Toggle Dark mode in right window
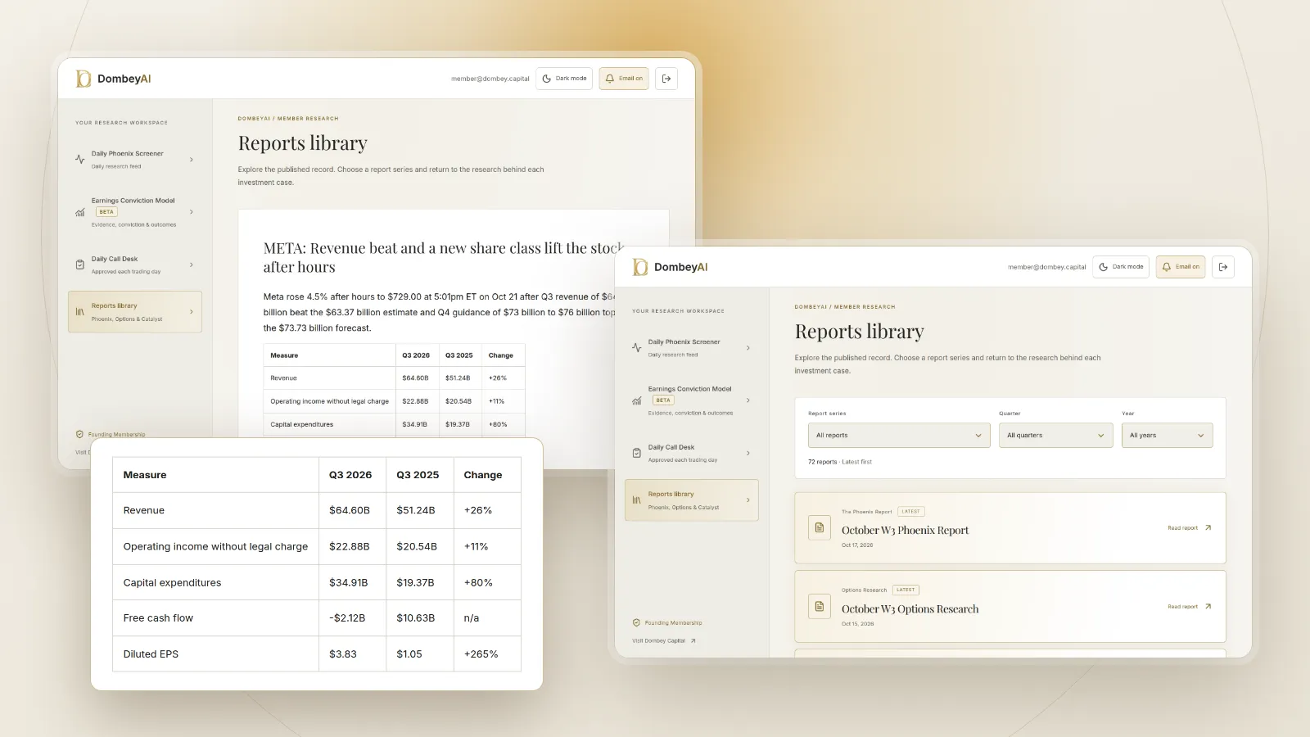Viewport: 1310px width, 737px height. pyautogui.click(x=1121, y=267)
